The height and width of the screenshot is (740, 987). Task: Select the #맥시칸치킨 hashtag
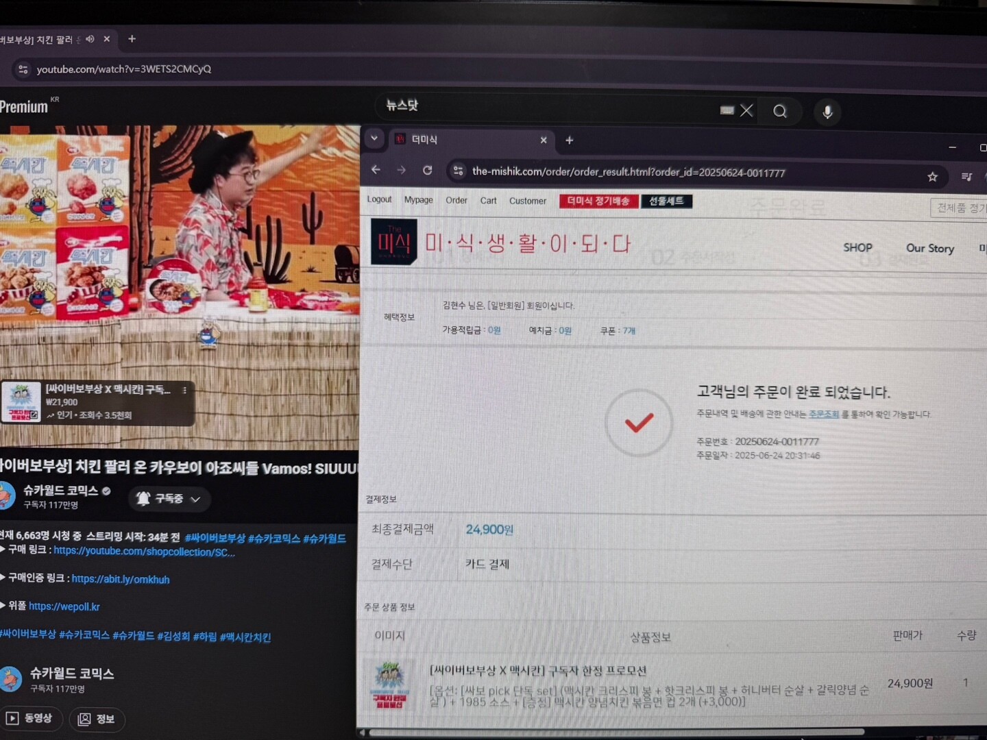click(245, 637)
